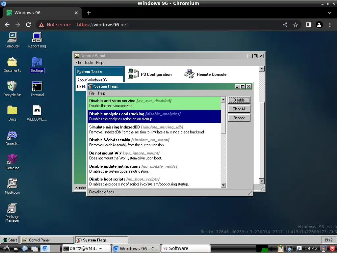Select Simulate missing IndexedDB flag
Screen dimensions: 337x253
pos(154,129)
